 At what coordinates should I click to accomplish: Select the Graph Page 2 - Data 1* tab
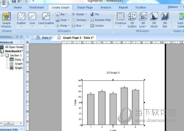[x=75, y=38]
